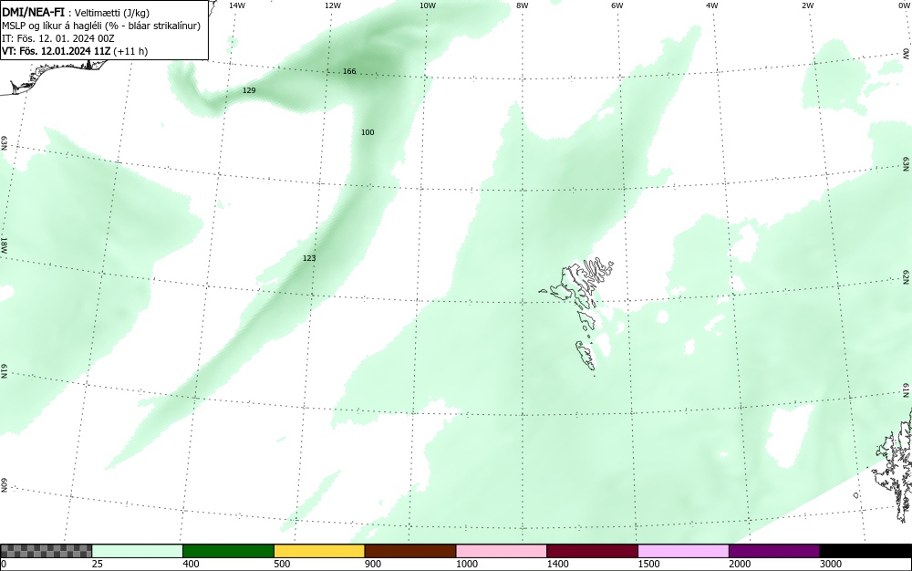Click the rotated 62N latitude label
The height and width of the screenshot is (571, 912).
(x=907, y=276)
